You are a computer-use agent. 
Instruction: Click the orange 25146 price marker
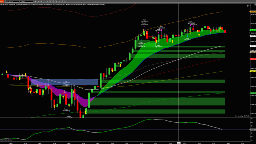pos(252,12)
